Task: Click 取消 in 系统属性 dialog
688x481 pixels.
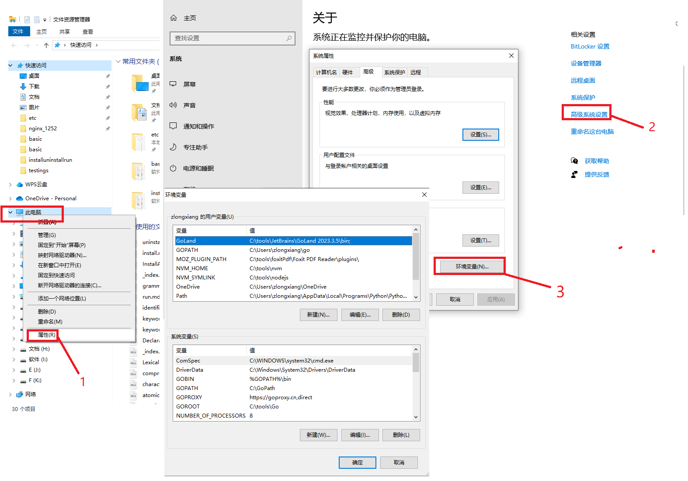Action: pyautogui.click(x=455, y=300)
